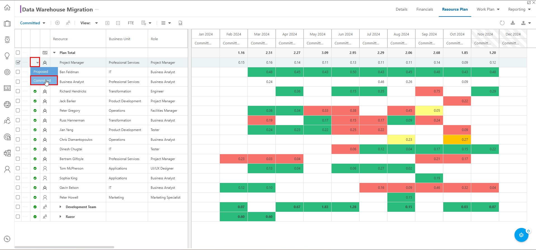The width and height of the screenshot is (536, 250).
Task: Expand the Razor group
Action: click(x=60, y=216)
